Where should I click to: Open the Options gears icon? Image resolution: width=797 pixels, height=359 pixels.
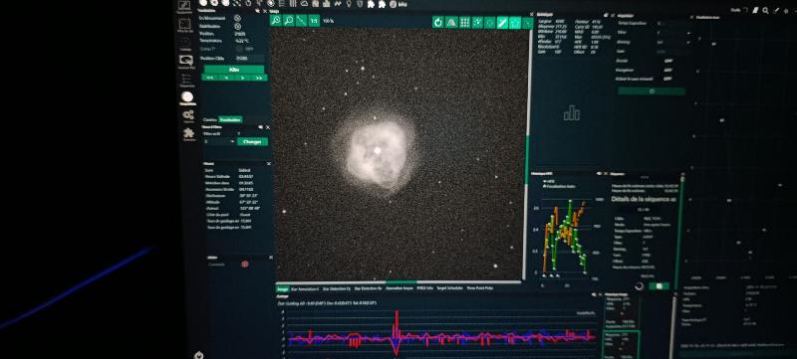[x=188, y=116]
